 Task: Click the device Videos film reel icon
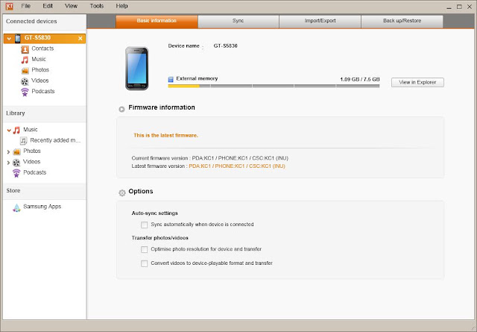tap(25, 81)
